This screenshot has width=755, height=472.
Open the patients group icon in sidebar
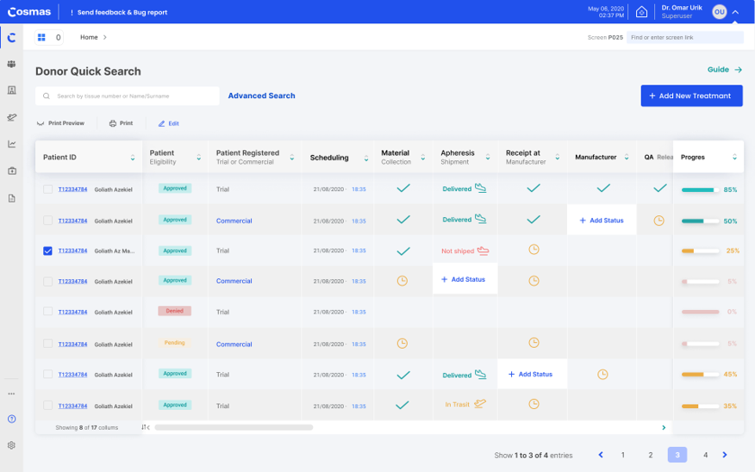click(11, 64)
